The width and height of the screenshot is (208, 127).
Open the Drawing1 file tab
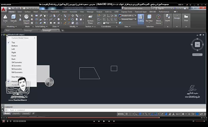(x=28, y=30)
